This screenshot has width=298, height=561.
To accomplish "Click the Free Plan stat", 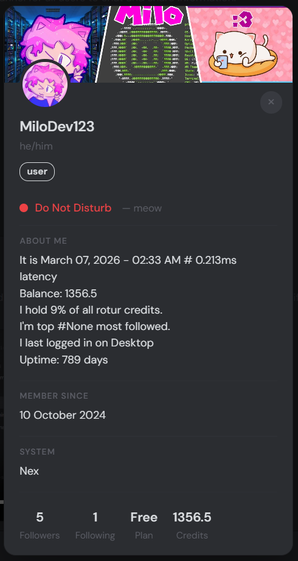I will coord(144,525).
